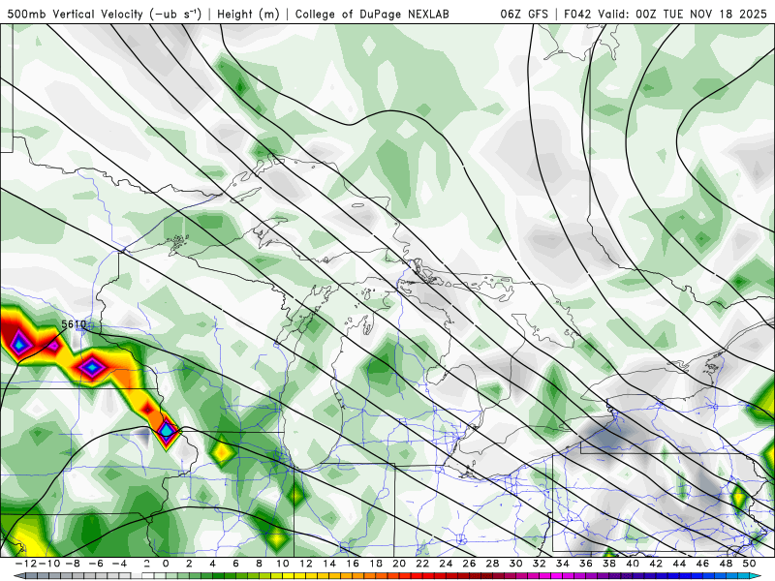Image resolution: width=775 pixels, height=581 pixels.
Task: Click the '0' color scale label
Action: pos(166,564)
